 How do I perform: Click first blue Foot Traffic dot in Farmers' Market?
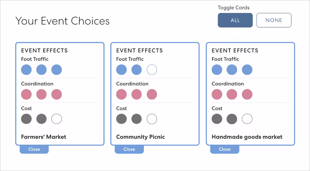pyautogui.click(x=26, y=70)
